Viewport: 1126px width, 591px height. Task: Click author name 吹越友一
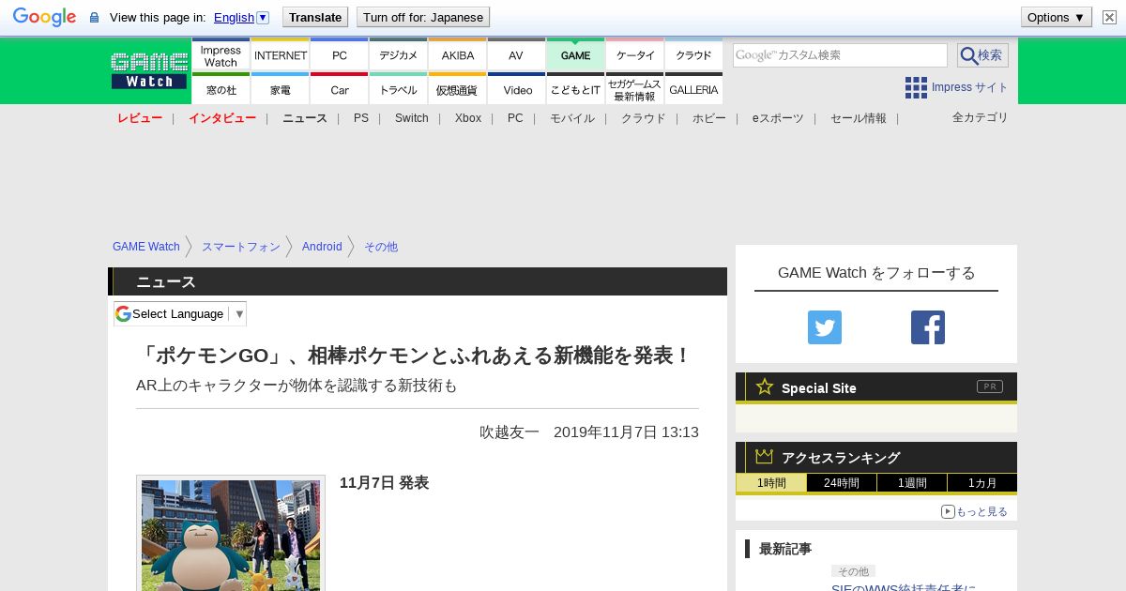tap(510, 432)
